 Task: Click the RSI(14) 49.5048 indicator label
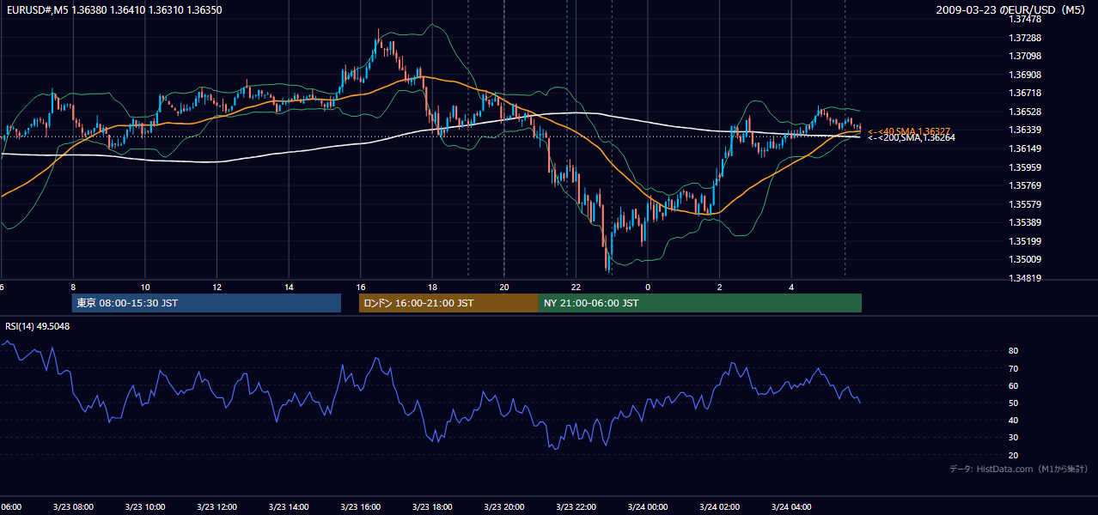(38, 325)
